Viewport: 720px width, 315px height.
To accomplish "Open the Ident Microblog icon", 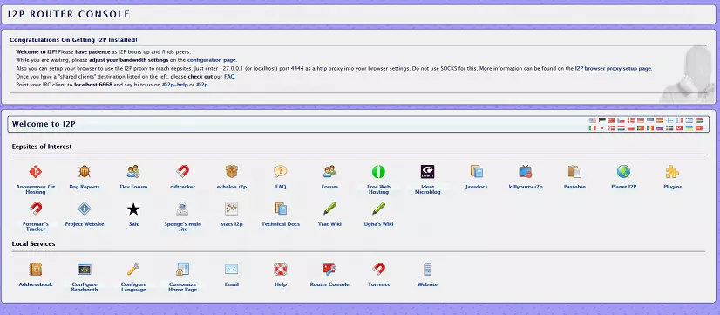I will (427, 172).
